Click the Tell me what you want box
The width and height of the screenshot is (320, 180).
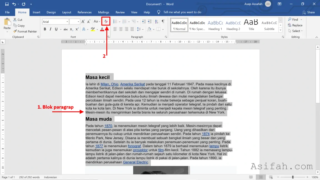click(x=182, y=12)
